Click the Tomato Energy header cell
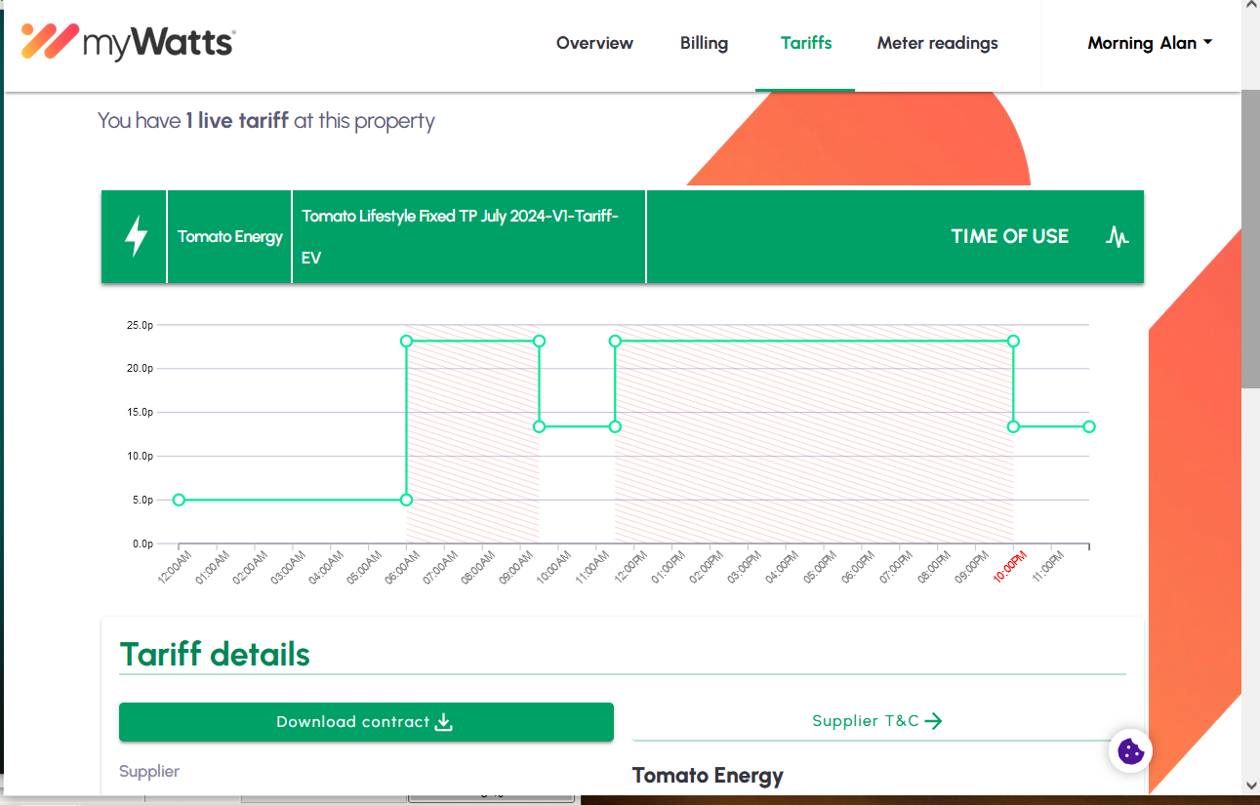 pyautogui.click(x=230, y=236)
